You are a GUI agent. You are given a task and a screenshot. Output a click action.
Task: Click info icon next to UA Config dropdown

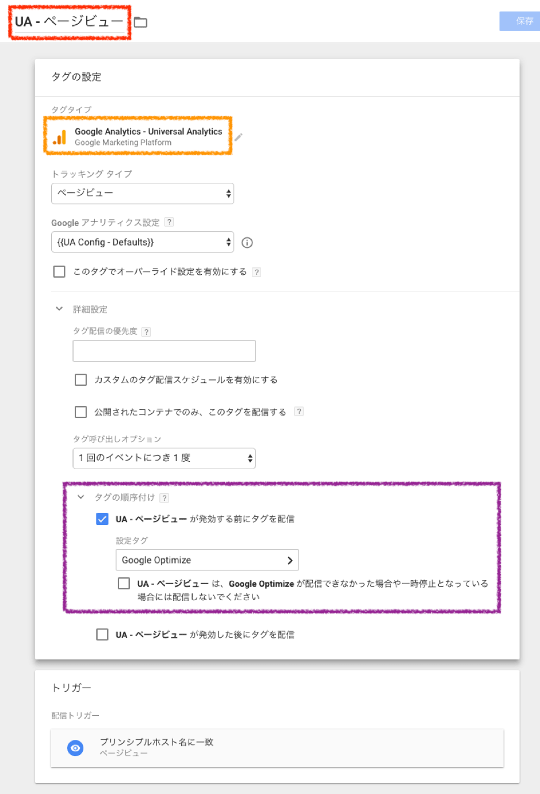(x=247, y=243)
